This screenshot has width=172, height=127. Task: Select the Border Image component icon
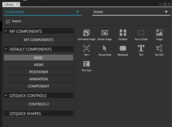(x=105, y=33)
